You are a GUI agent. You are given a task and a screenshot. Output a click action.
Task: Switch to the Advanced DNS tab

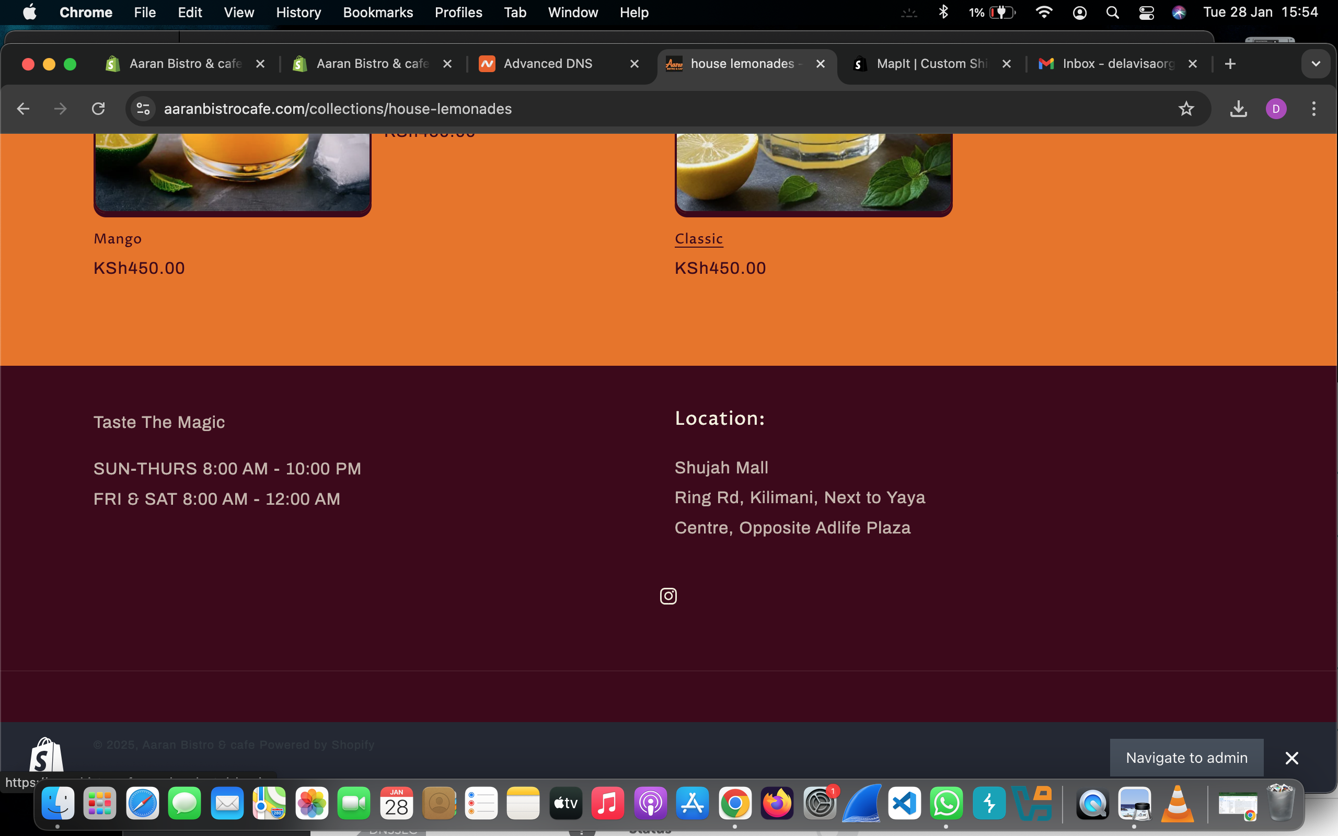click(x=547, y=64)
